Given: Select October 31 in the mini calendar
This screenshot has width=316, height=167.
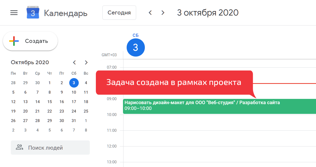Looking at the screenshot, I should [x=74, y=121].
